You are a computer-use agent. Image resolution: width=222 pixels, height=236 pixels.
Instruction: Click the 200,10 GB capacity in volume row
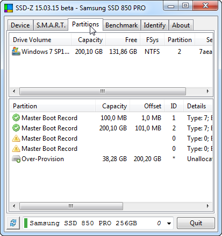point(89,52)
